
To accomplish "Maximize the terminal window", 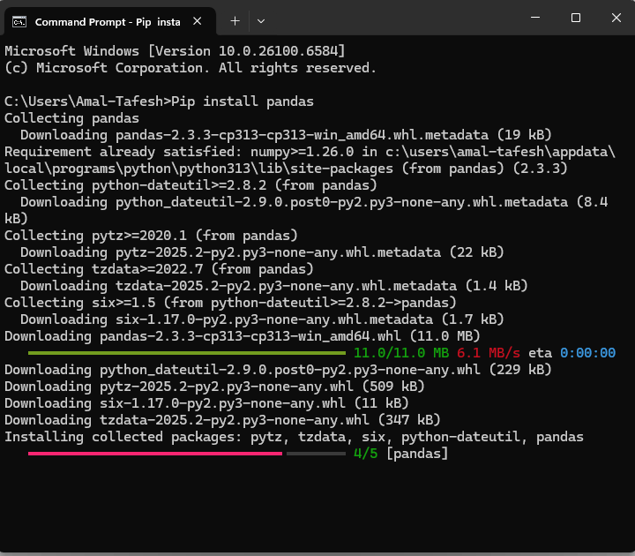I will point(576,18).
